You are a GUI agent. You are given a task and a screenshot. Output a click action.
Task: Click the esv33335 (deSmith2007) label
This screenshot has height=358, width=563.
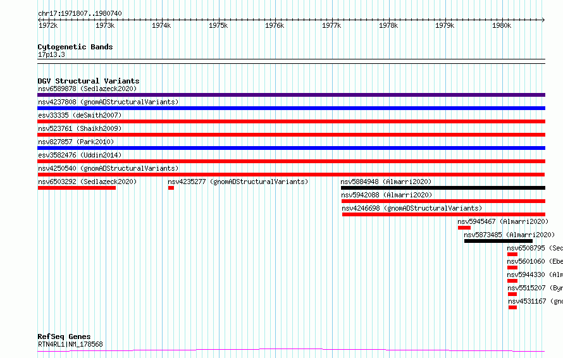80,115
